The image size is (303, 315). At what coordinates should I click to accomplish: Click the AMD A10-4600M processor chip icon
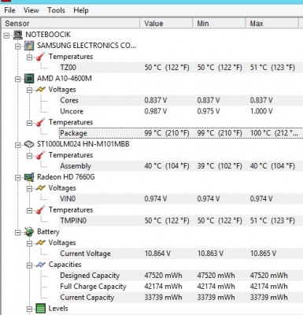pyautogui.click(x=29, y=79)
